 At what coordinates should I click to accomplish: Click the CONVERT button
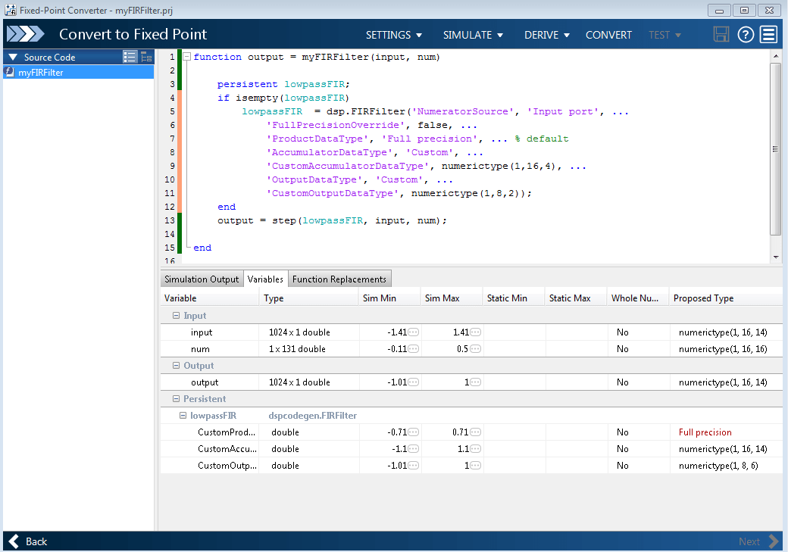(x=608, y=35)
